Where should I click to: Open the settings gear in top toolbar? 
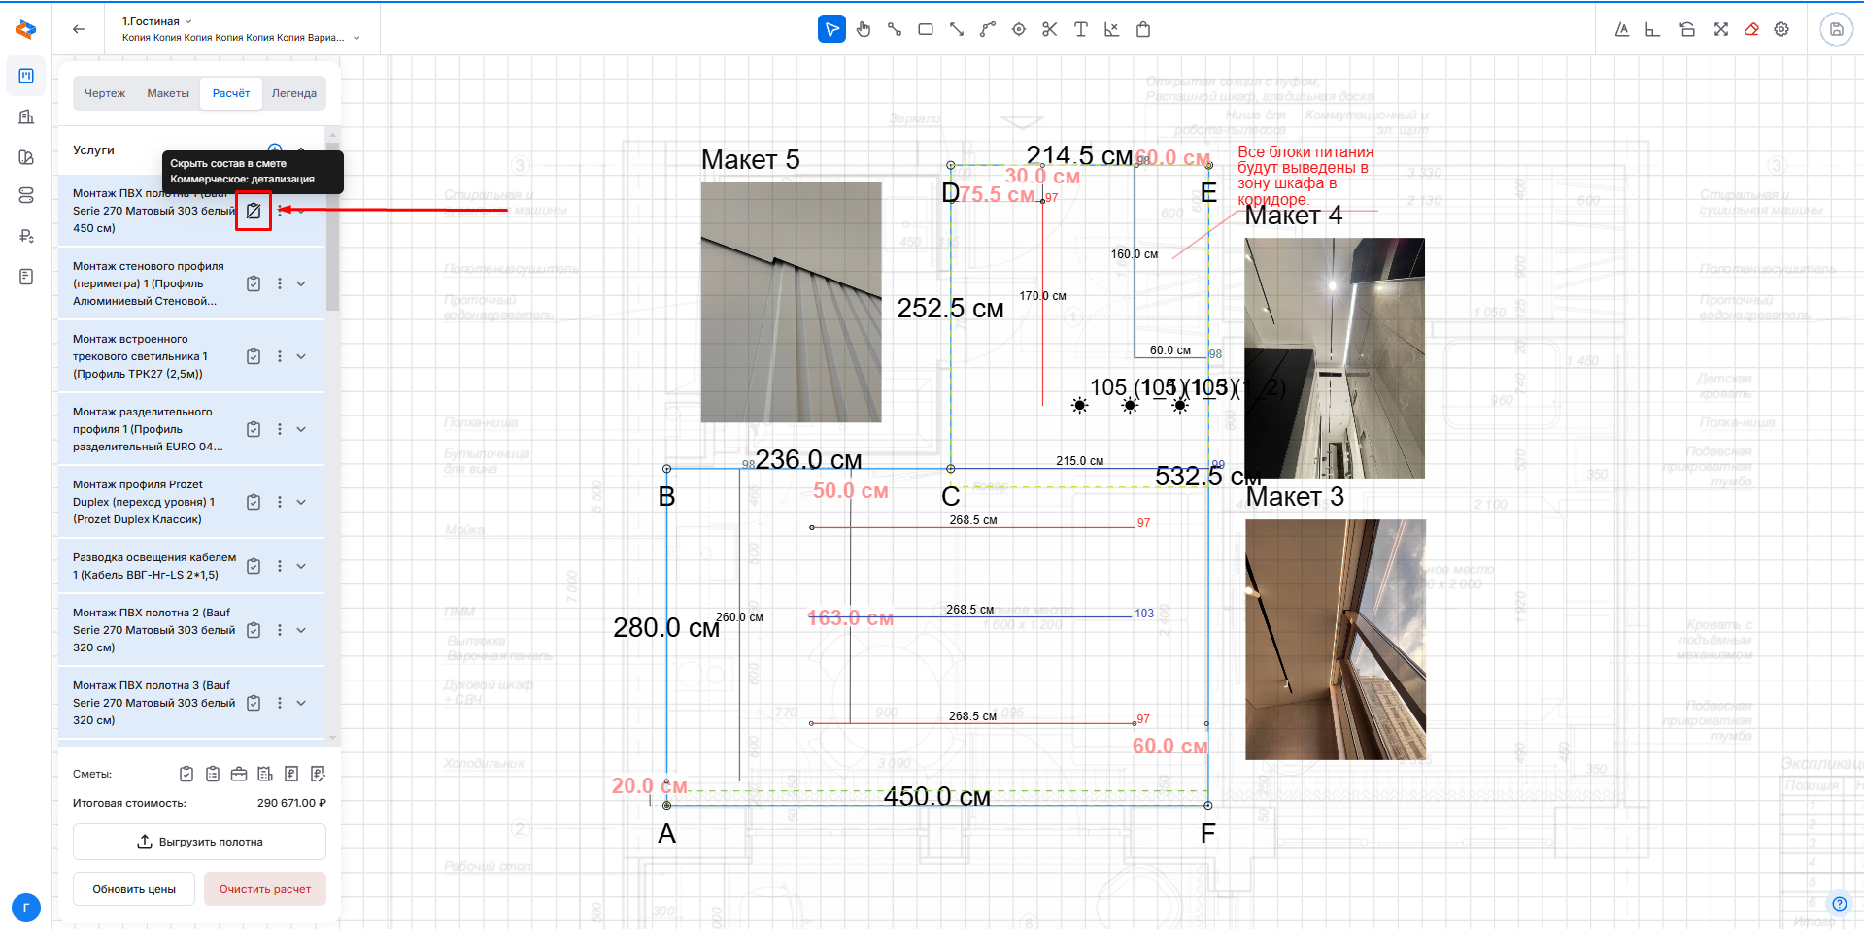click(1781, 30)
